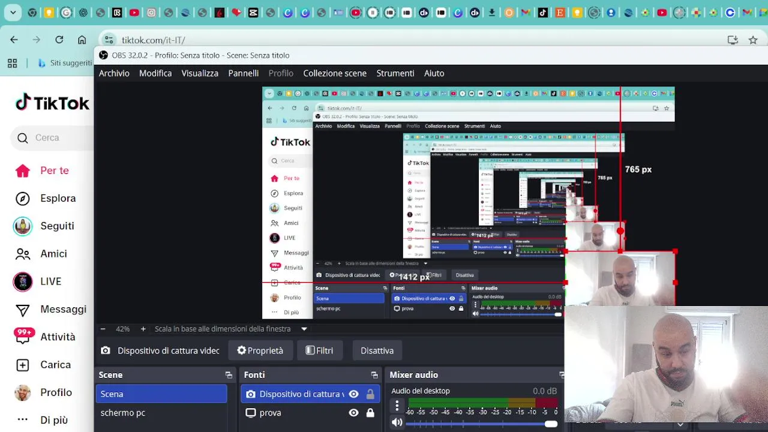Open the Collezione scene menu in OBS
The height and width of the screenshot is (432, 768).
tap(335, 73)
